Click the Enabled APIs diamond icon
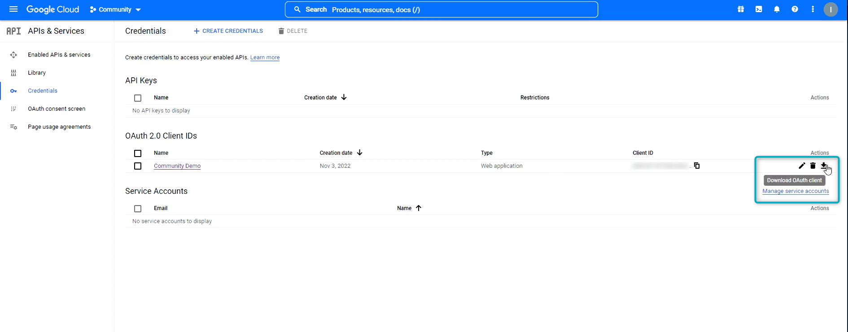The width and height of the screenshot is (848, 332). click(13, 55)
